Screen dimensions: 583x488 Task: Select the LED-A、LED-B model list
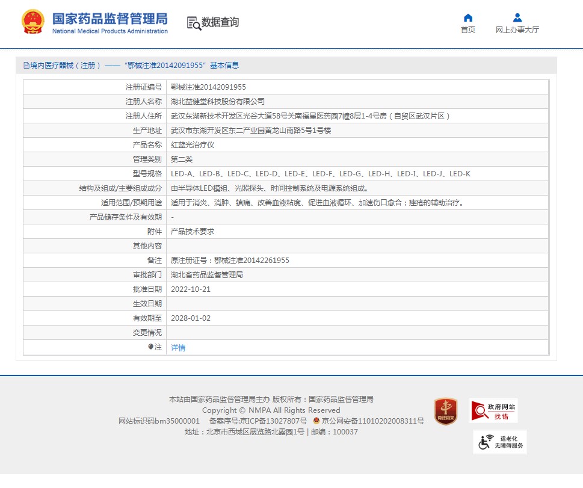321,174
